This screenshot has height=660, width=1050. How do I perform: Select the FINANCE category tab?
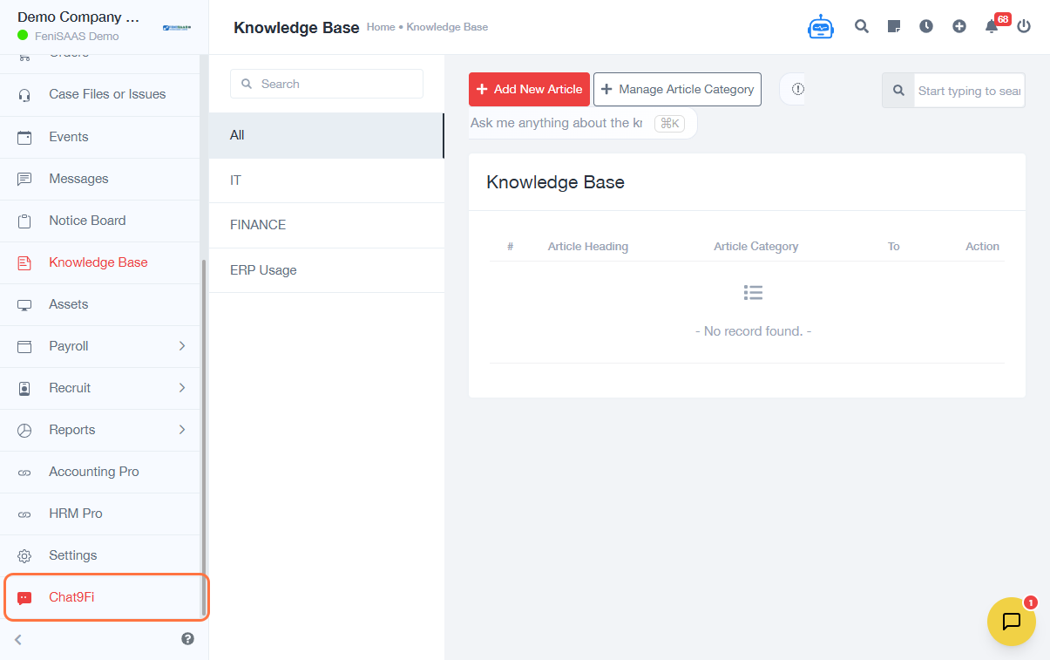click(326, 225)
